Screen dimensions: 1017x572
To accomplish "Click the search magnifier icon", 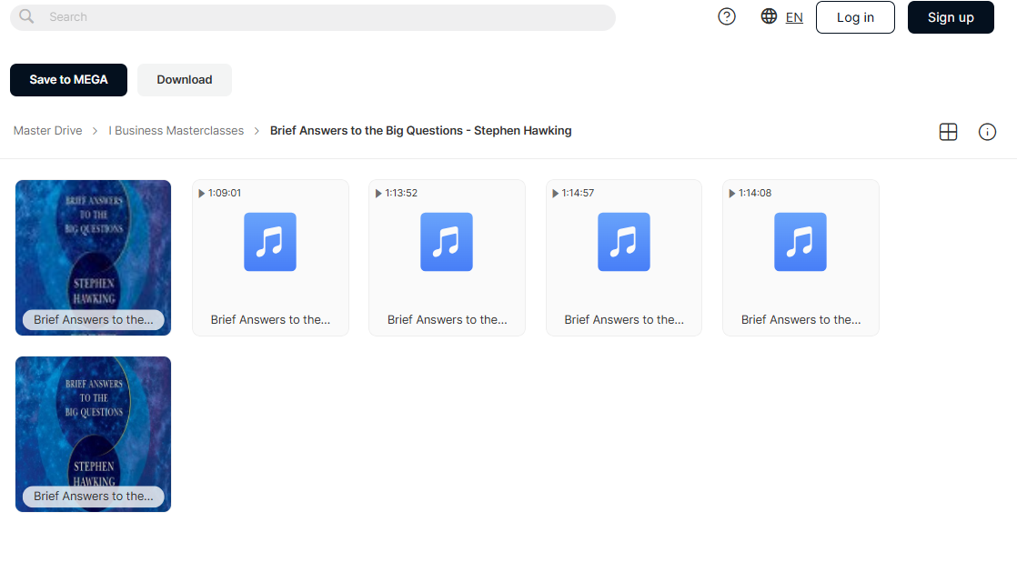I will (x=26, y=16).
